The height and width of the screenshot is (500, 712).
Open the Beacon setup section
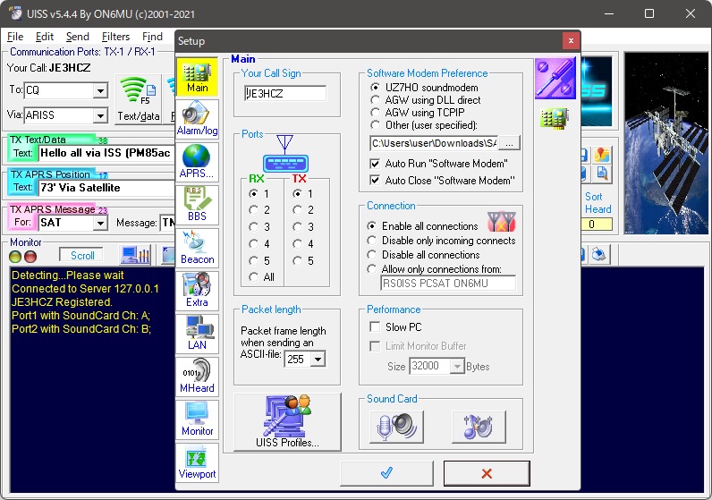click(x=197, y=247)
